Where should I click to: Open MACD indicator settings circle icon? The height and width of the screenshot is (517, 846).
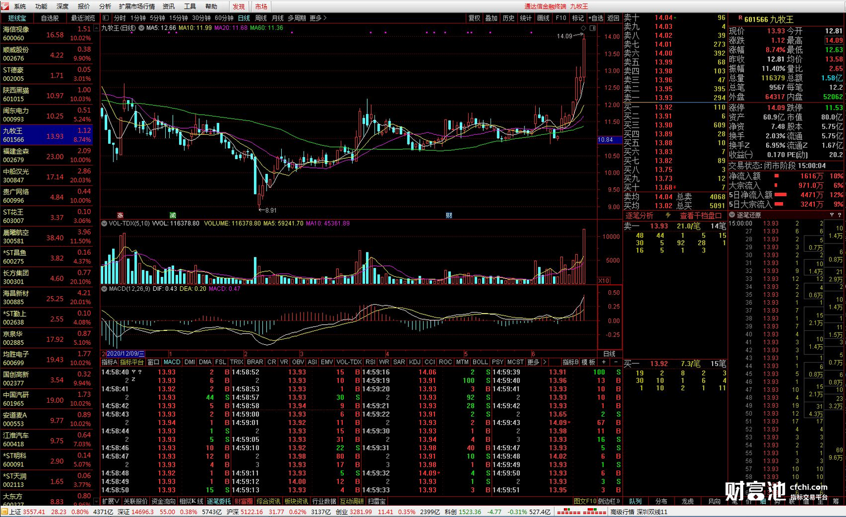104,289
